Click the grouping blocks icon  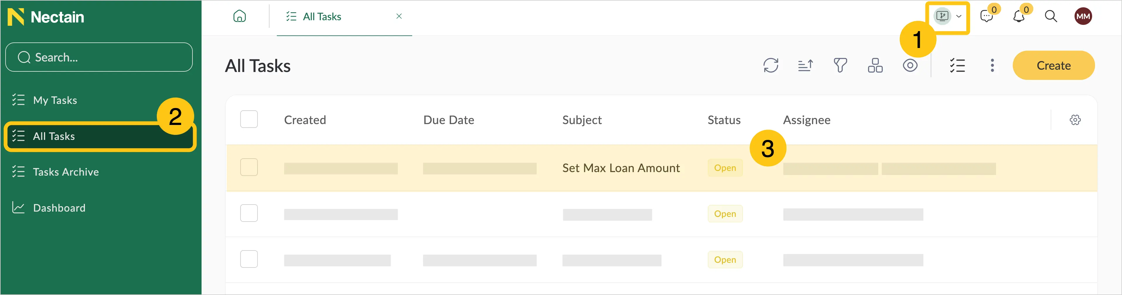(x=875, y=65)
